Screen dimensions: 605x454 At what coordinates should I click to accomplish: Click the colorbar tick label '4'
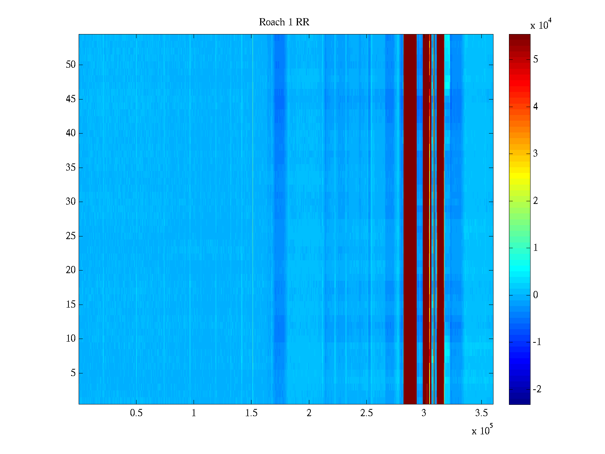[x=535, y=107]
